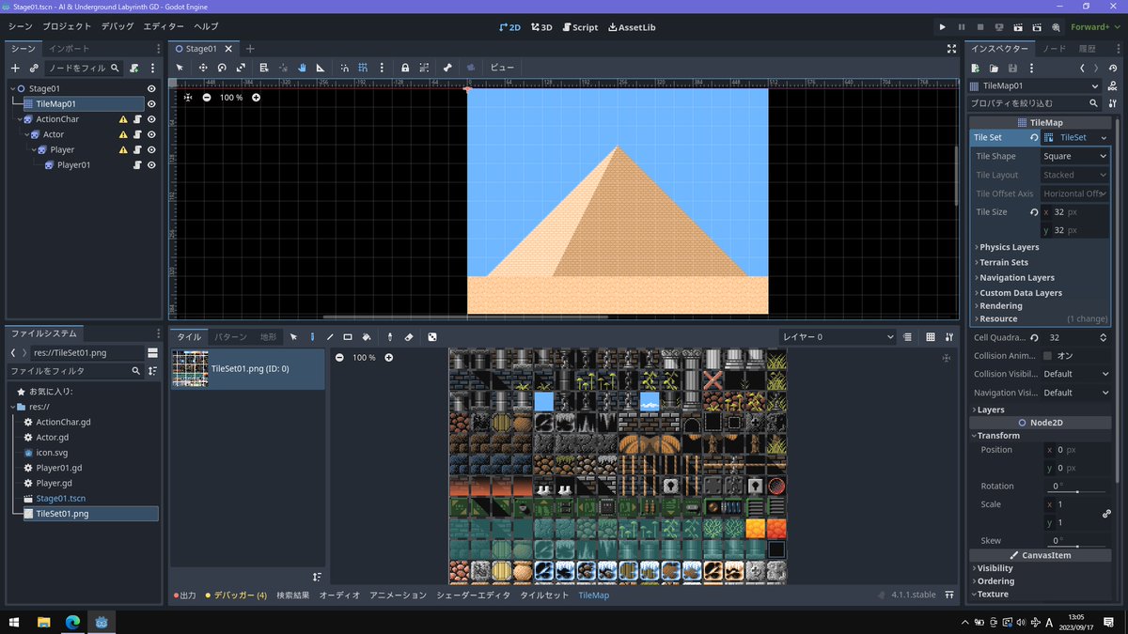This screenshot has width=1128, height=634.
Task: Open the TileSet resource dropdown arrow
Action: (1103, 137)
